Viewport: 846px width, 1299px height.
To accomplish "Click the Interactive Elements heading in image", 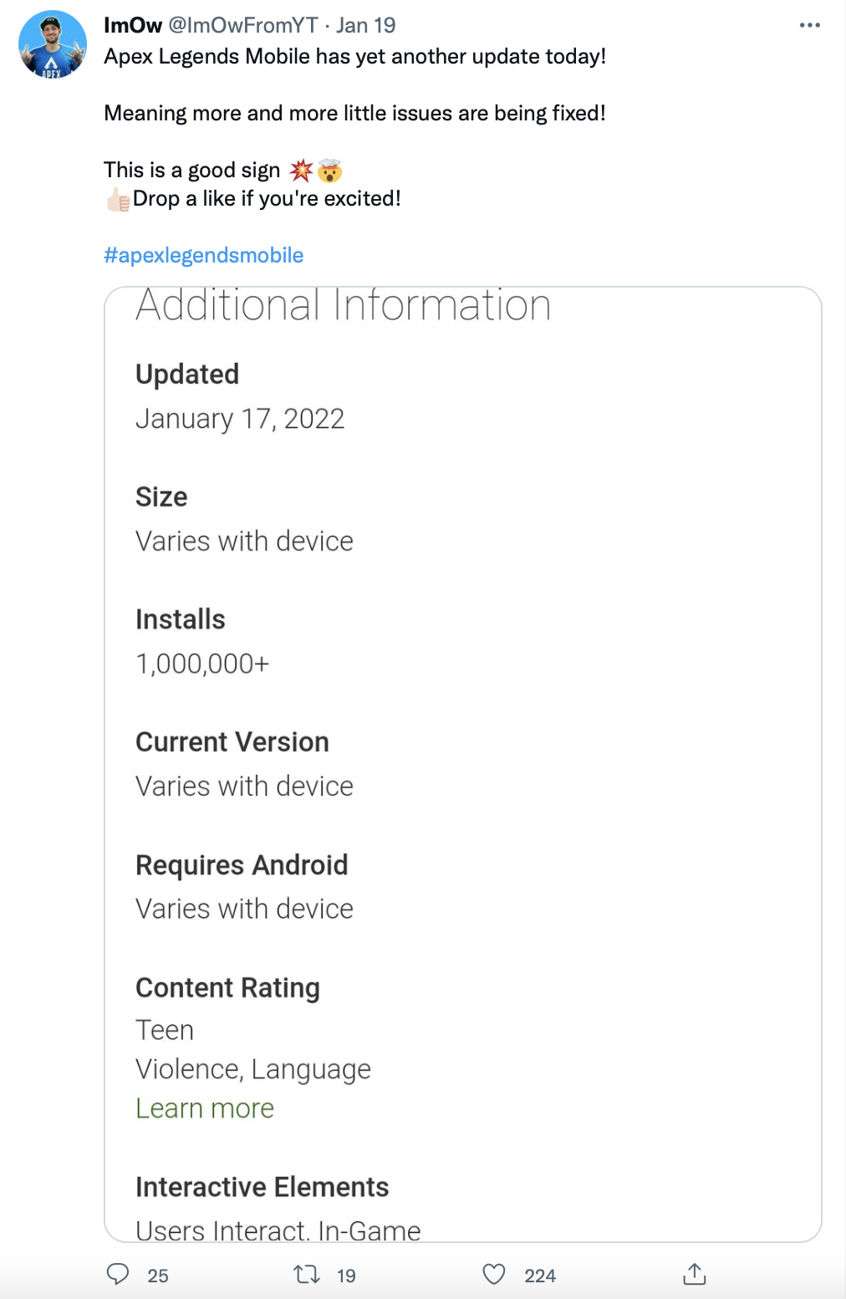I will pos(262,1187).
